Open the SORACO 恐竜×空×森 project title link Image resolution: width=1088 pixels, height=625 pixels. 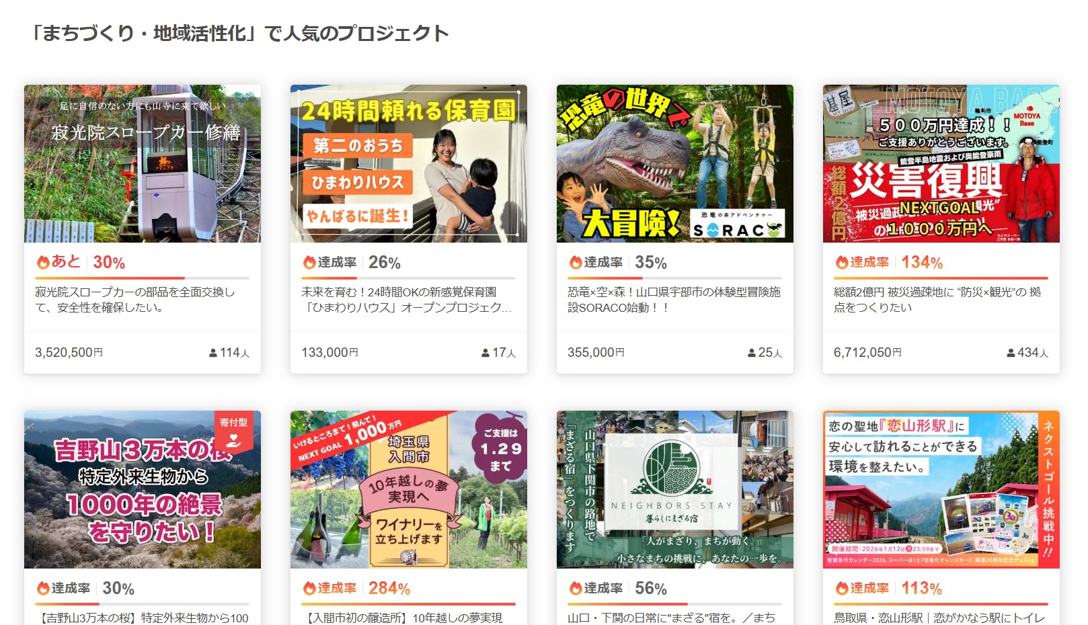pyautogui.click(x=674, y=300)
